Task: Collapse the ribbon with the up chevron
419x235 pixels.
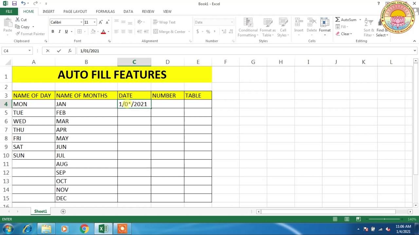Action: [414, 41]
